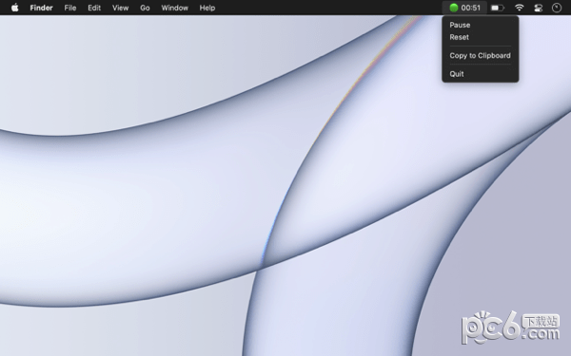
Task: Open the Edit menu
Action: [94, 8]
